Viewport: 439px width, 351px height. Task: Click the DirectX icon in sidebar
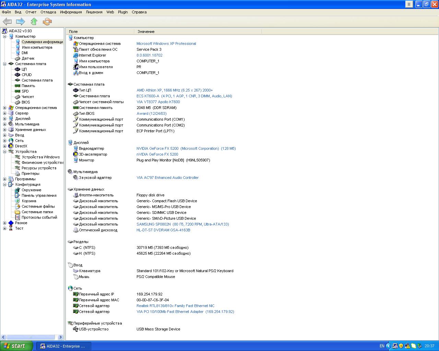[x=11, y=146]
